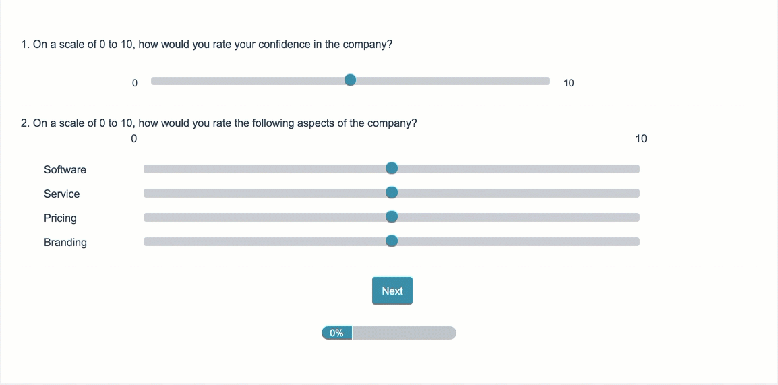Image resolution: width=778 pixels, height=385 pixels.
Task: Click the Software slider handle
Action: (392, 169)
